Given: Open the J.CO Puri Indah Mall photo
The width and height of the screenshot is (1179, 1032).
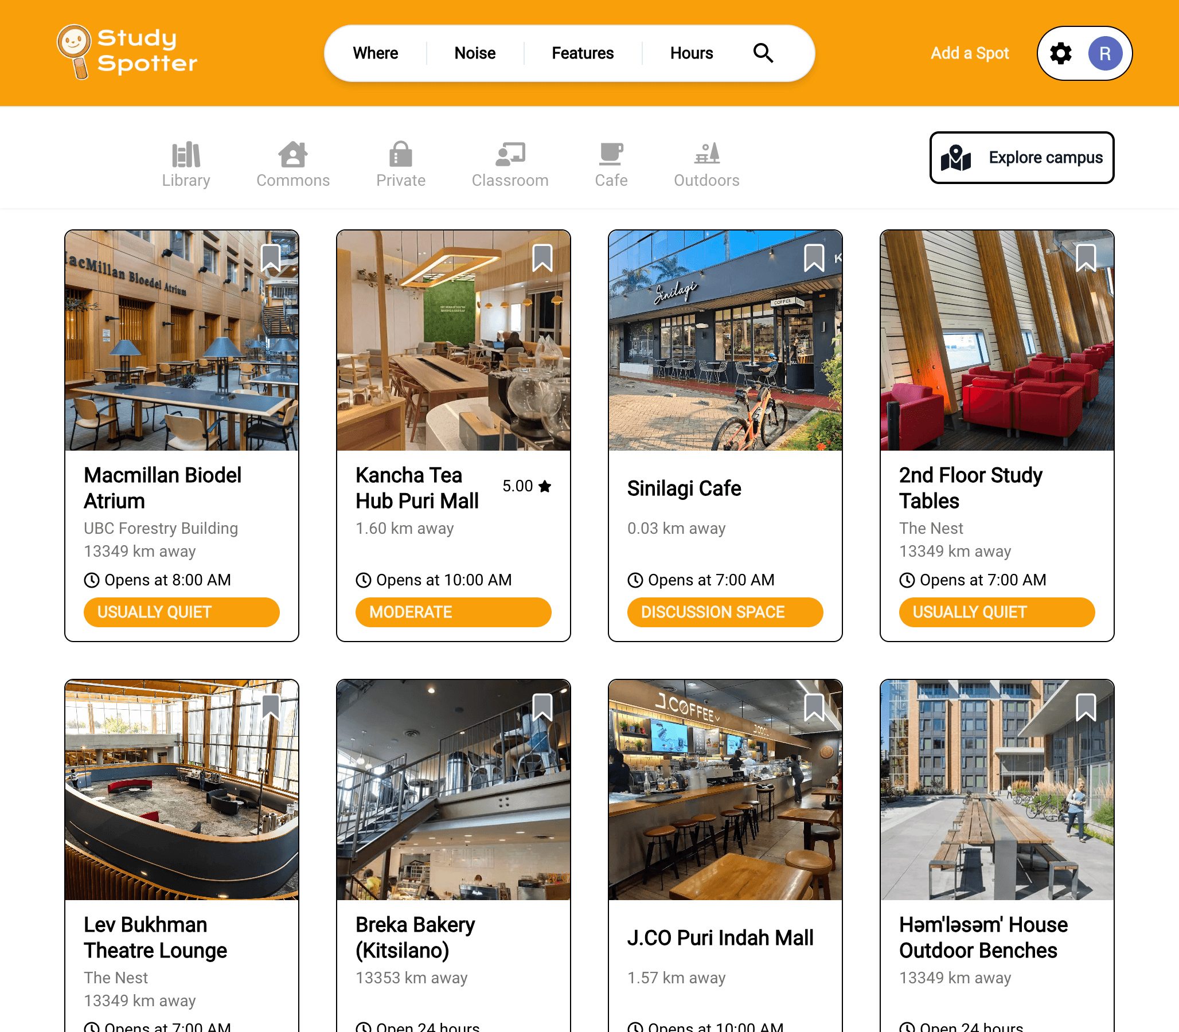Looking at the screenshot, I should click(725, 790).
